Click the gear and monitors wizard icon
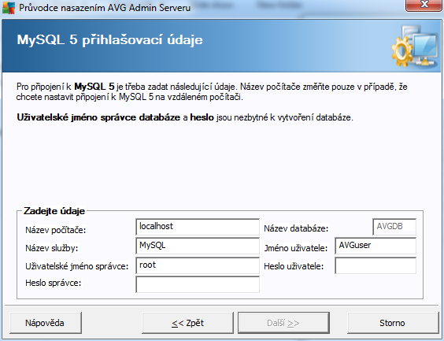 coord(415,46)
